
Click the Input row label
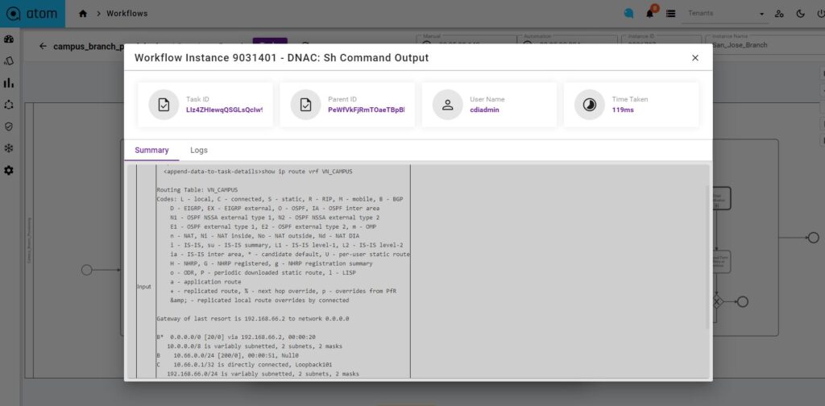pos(144,287)
